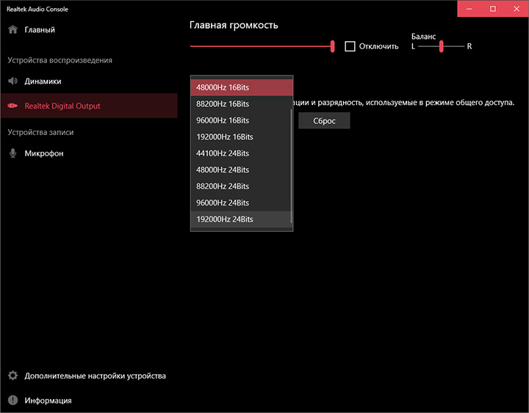529x413 pixels.
Task: Click the exclamation icon beside Информация
Action: 12,401
